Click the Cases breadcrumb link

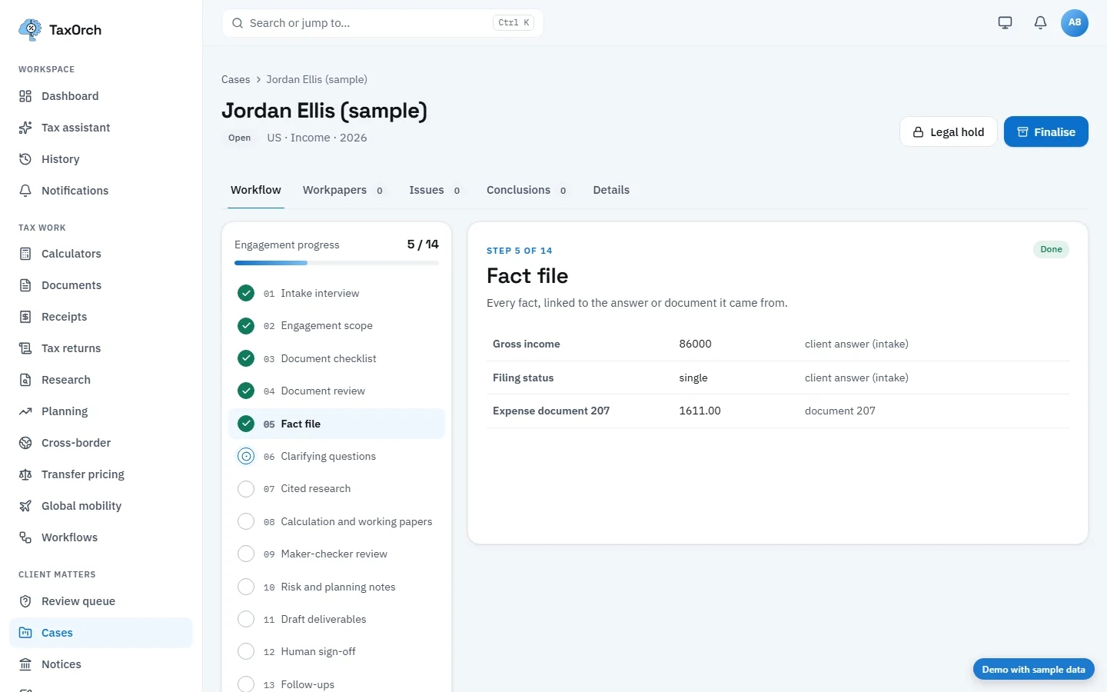point(235,79)
